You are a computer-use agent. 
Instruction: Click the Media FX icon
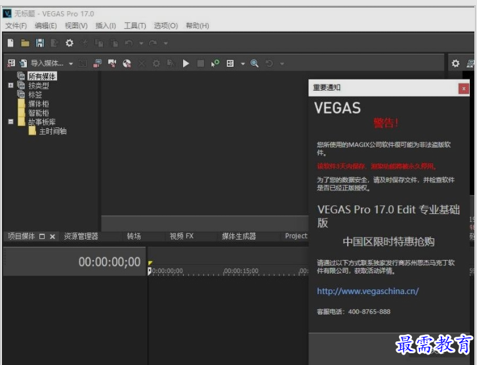[171, 63]
